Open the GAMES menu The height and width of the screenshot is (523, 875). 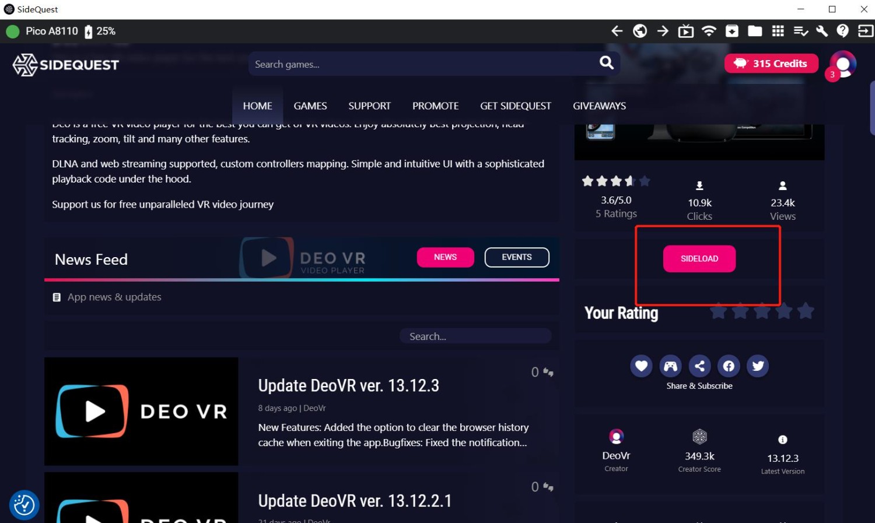pyautogui.click(x=310, y=106)
